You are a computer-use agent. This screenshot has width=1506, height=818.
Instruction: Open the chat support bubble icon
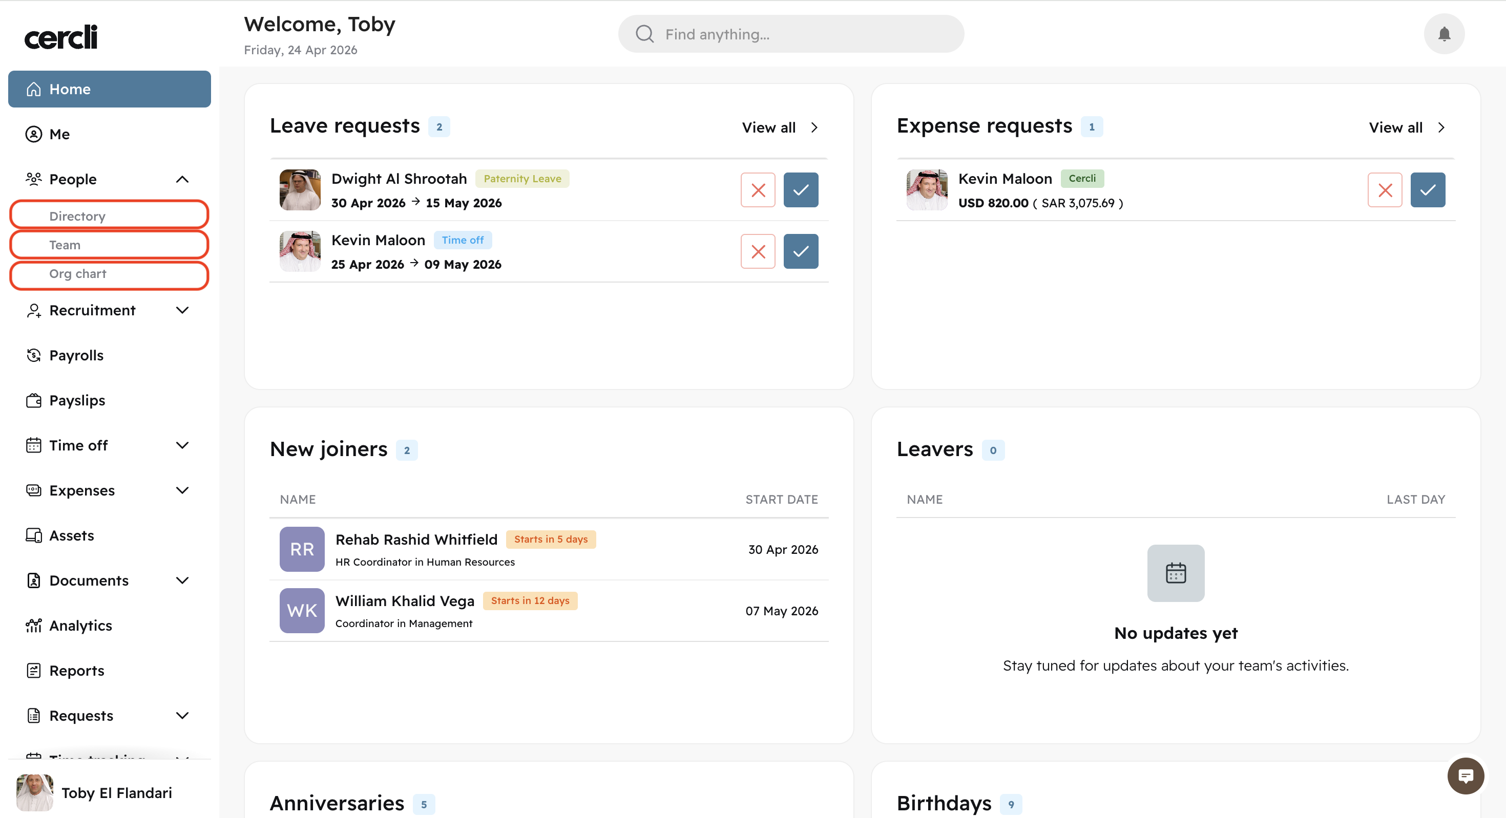click(x=1465, y=776)
